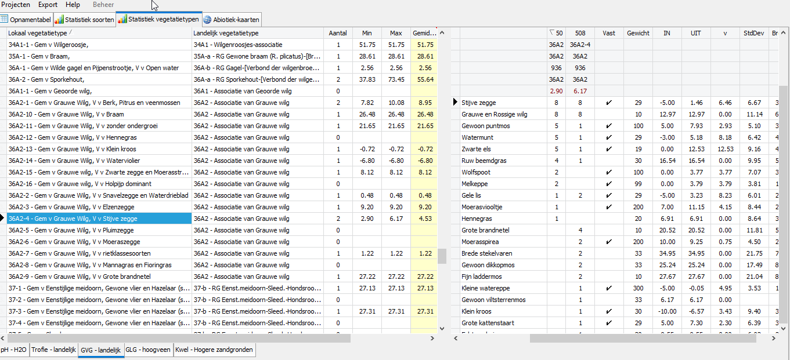Toggle Vast checkmark for Stijve zegge

click(608, 103)
